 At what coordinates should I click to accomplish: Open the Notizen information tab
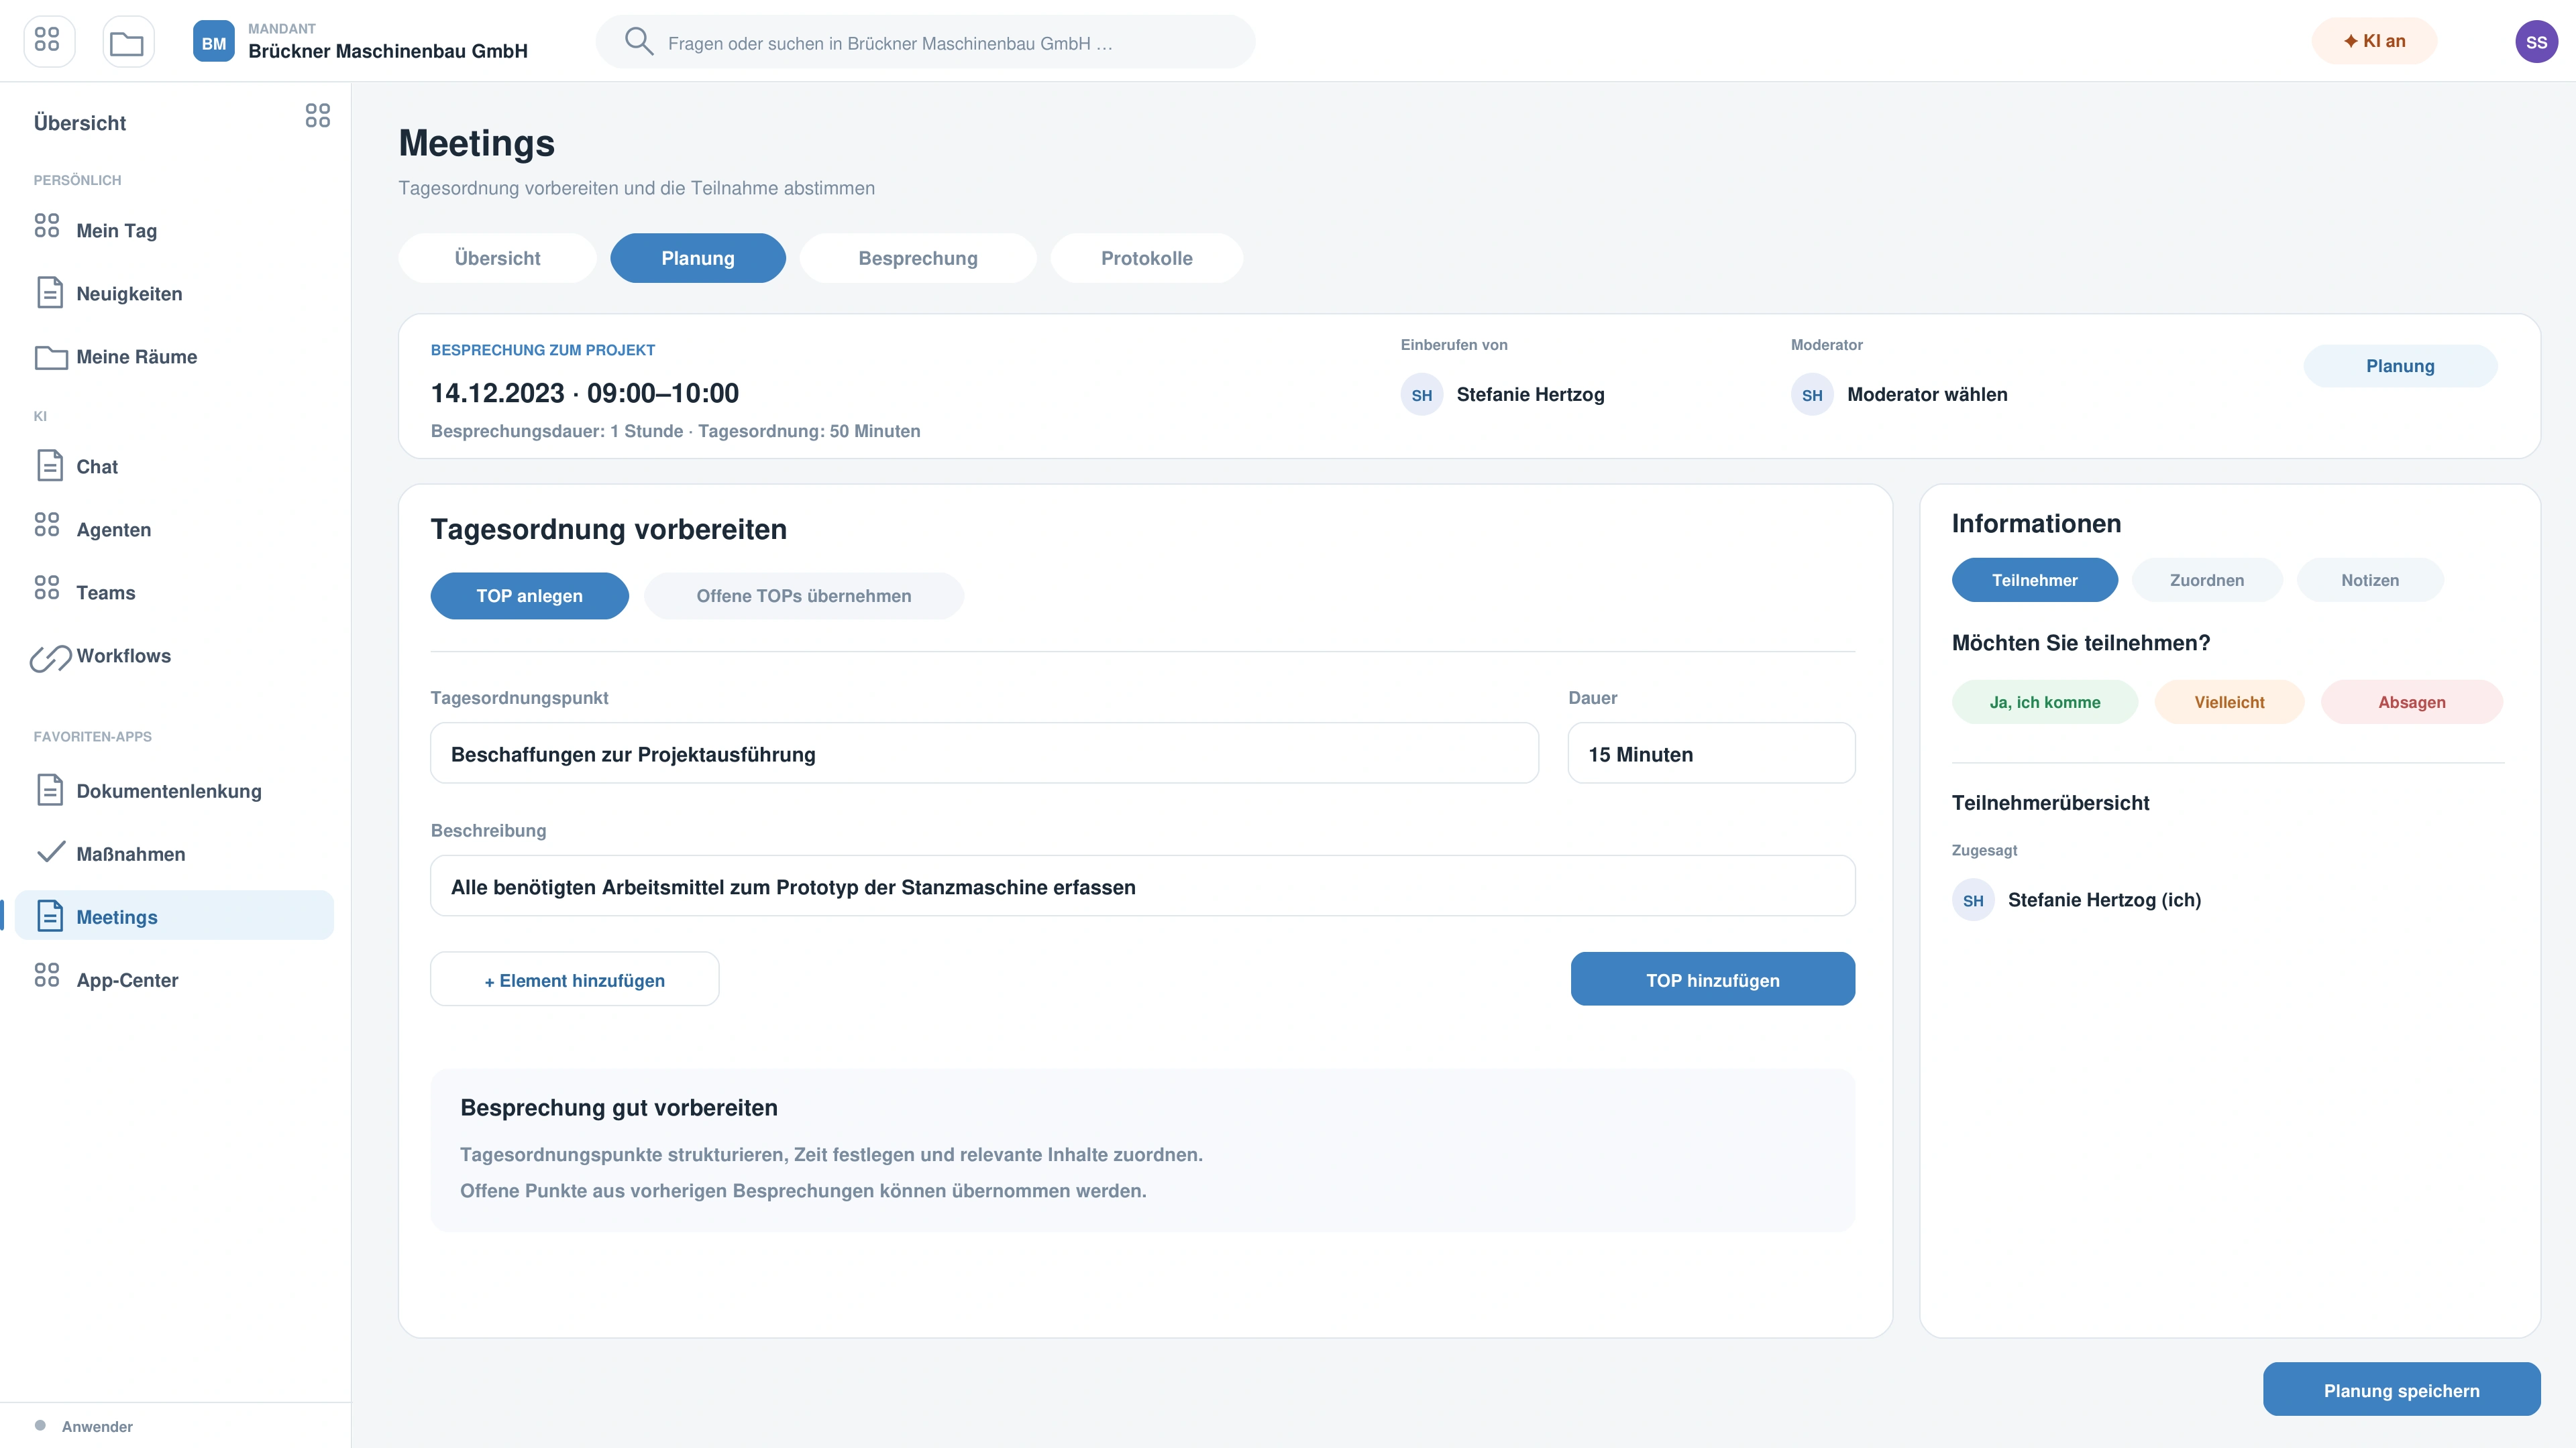coord(2369,580)
